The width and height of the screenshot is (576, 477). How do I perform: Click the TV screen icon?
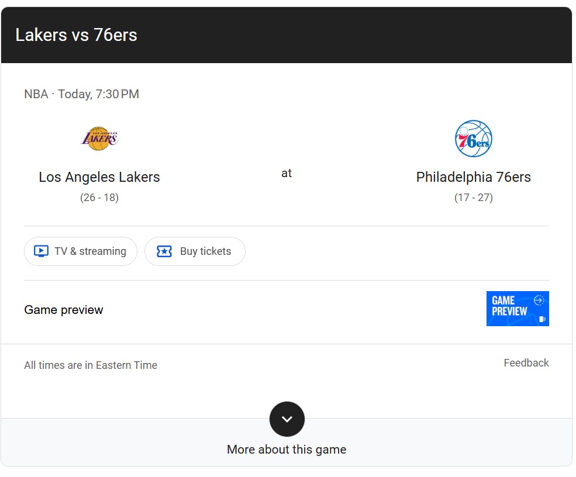[x=41, y=251]
